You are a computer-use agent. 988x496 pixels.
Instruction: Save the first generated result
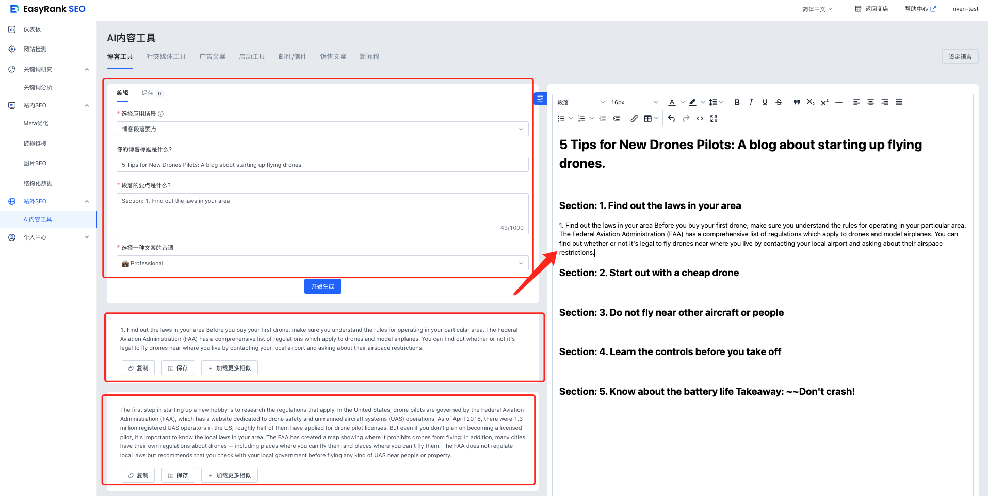click(178, 368)
